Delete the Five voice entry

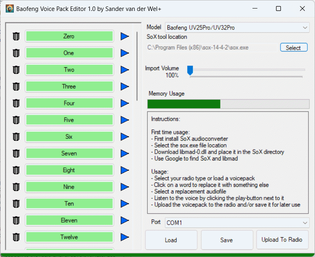pos(16,120)
